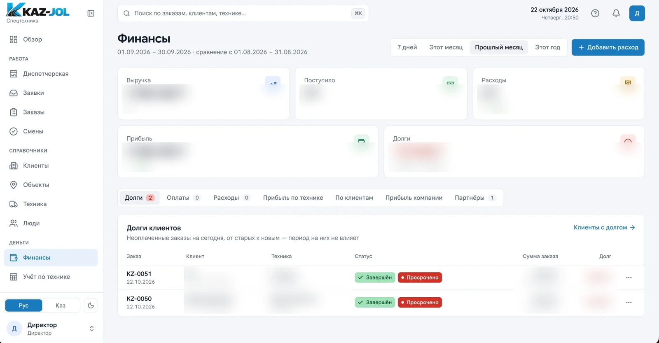Open the help question mark icon
The height and width of the screenshot is (343, 659).
(595, 13)
